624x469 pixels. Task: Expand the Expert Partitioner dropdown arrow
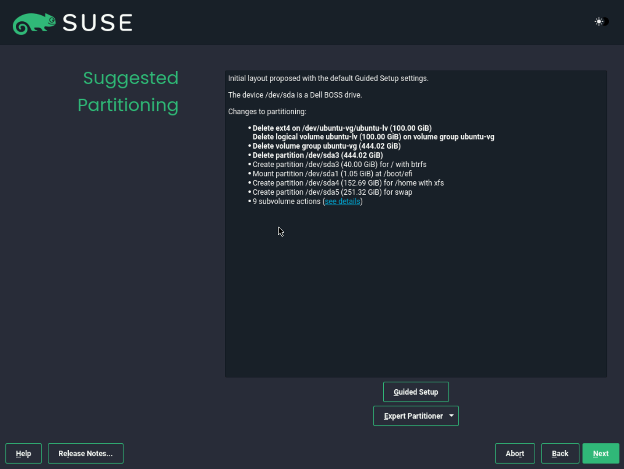tap(451, 416)
